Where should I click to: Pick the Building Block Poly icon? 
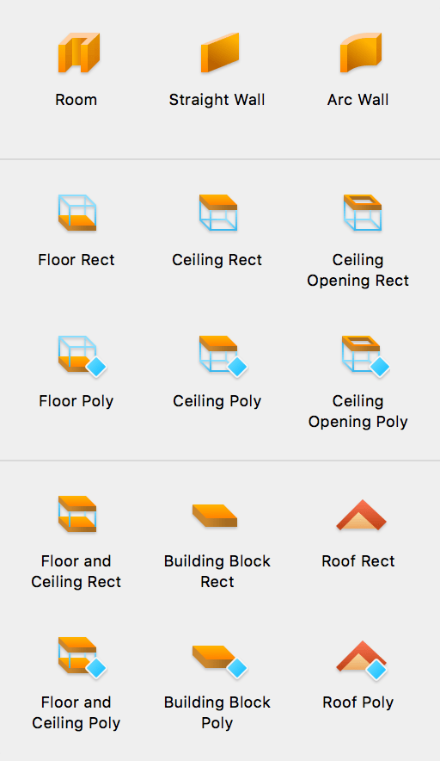[220, 660]
